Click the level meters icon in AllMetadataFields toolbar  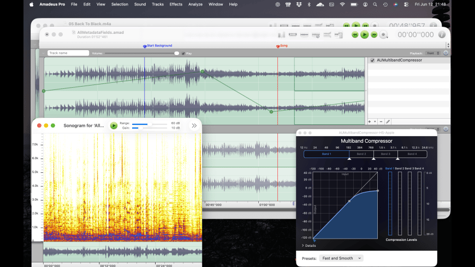click(x=281, y=35)
